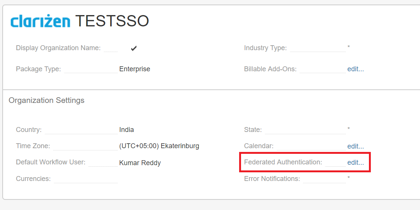Click the Calendar edit link
Image resolution: width=420 pixels, height=210 pixels.
tap(355, 146)
